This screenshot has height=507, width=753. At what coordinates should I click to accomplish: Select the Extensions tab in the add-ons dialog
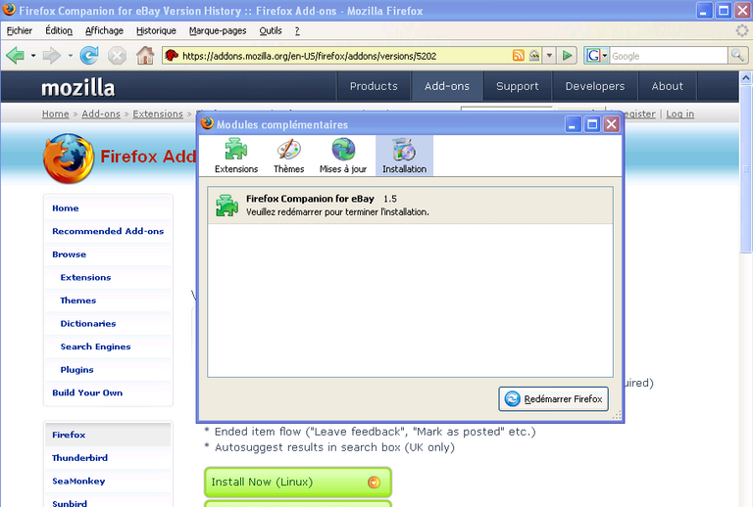pyautogui.click(x=235, y=156)
